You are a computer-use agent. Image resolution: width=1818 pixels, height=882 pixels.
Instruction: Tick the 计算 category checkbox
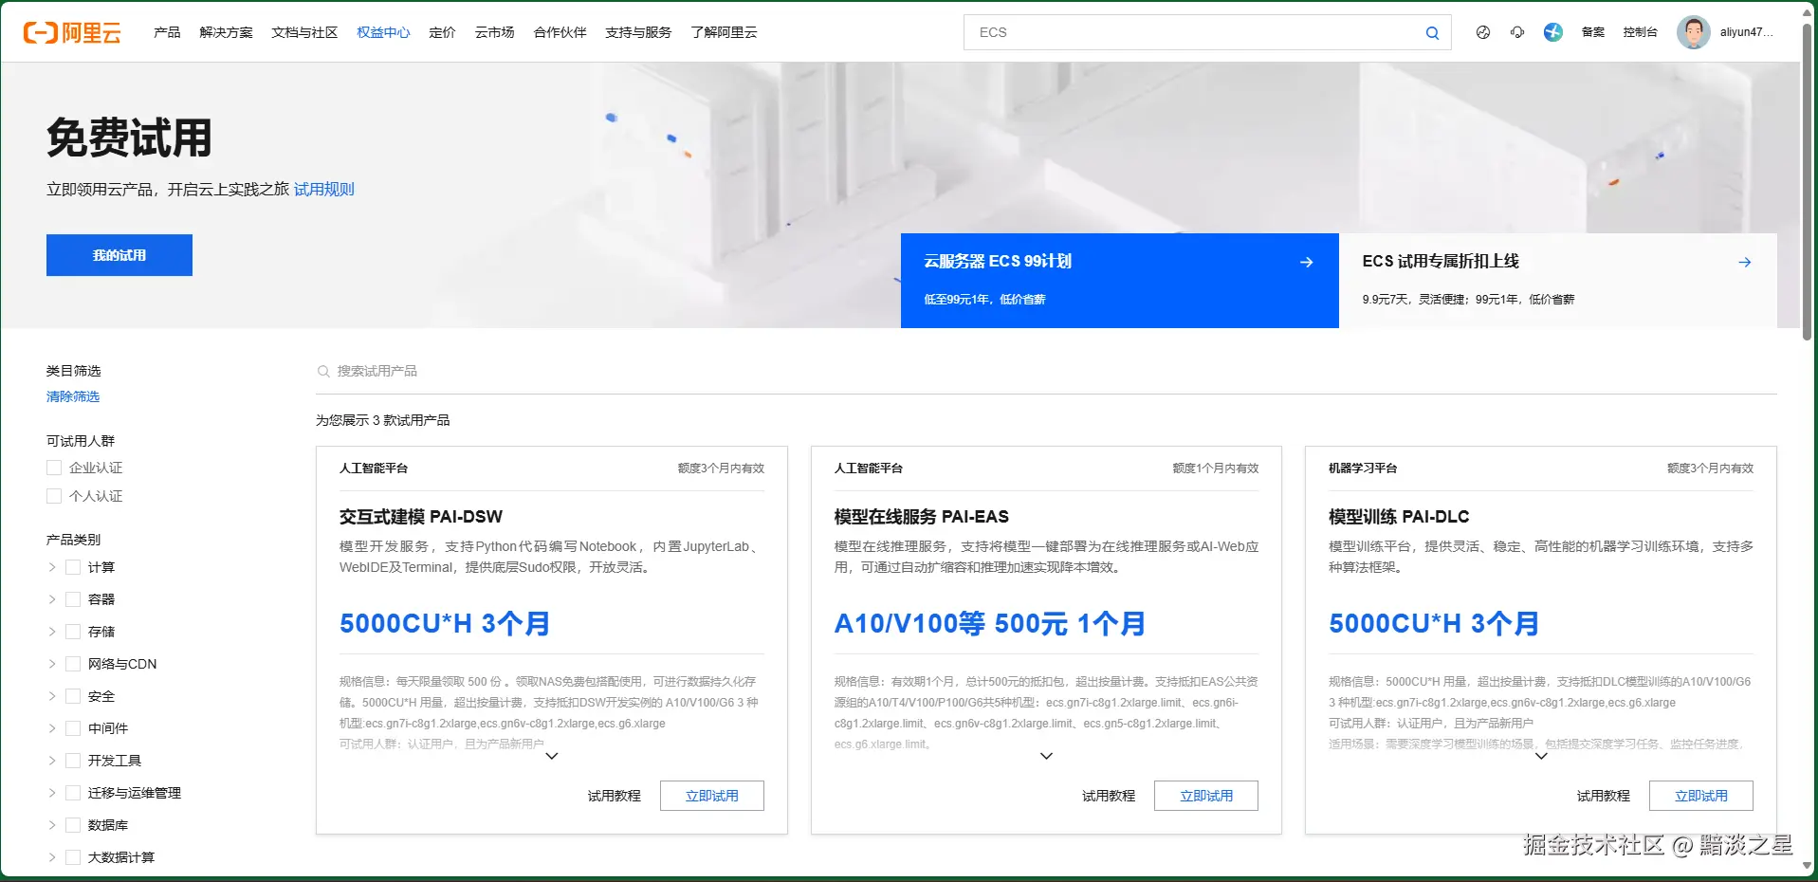coord(73,567)
